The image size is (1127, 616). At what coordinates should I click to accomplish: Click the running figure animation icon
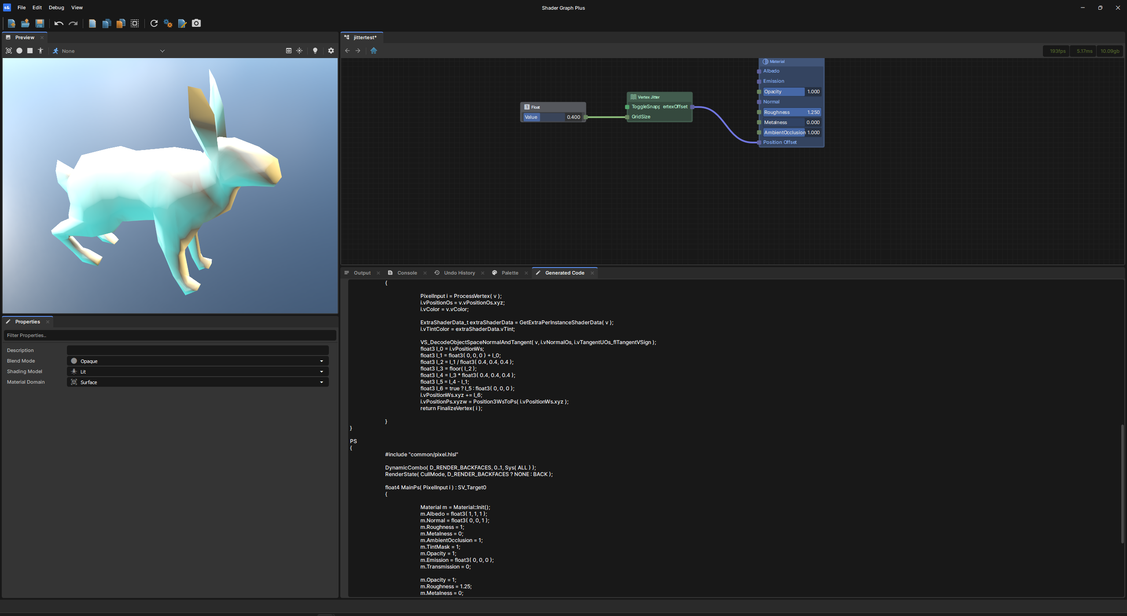click(x=55, y=51)
